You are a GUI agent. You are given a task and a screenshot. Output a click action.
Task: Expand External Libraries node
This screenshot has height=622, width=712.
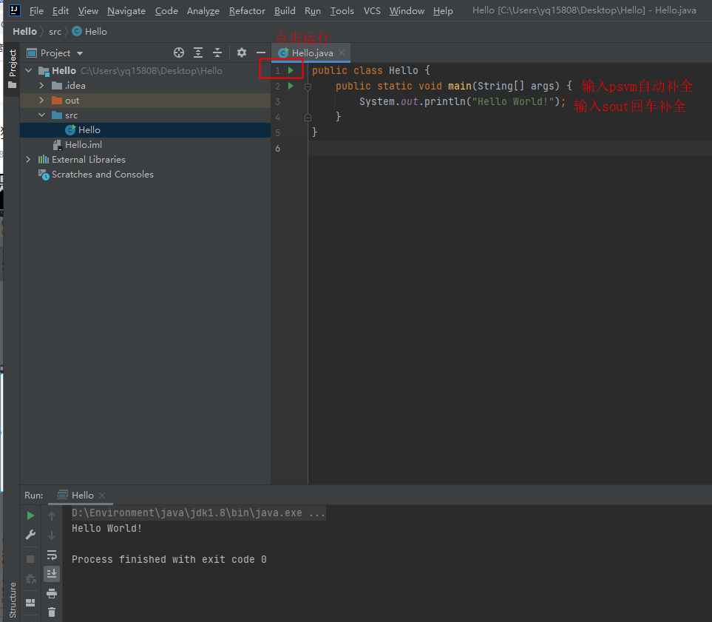coord(29,160)
